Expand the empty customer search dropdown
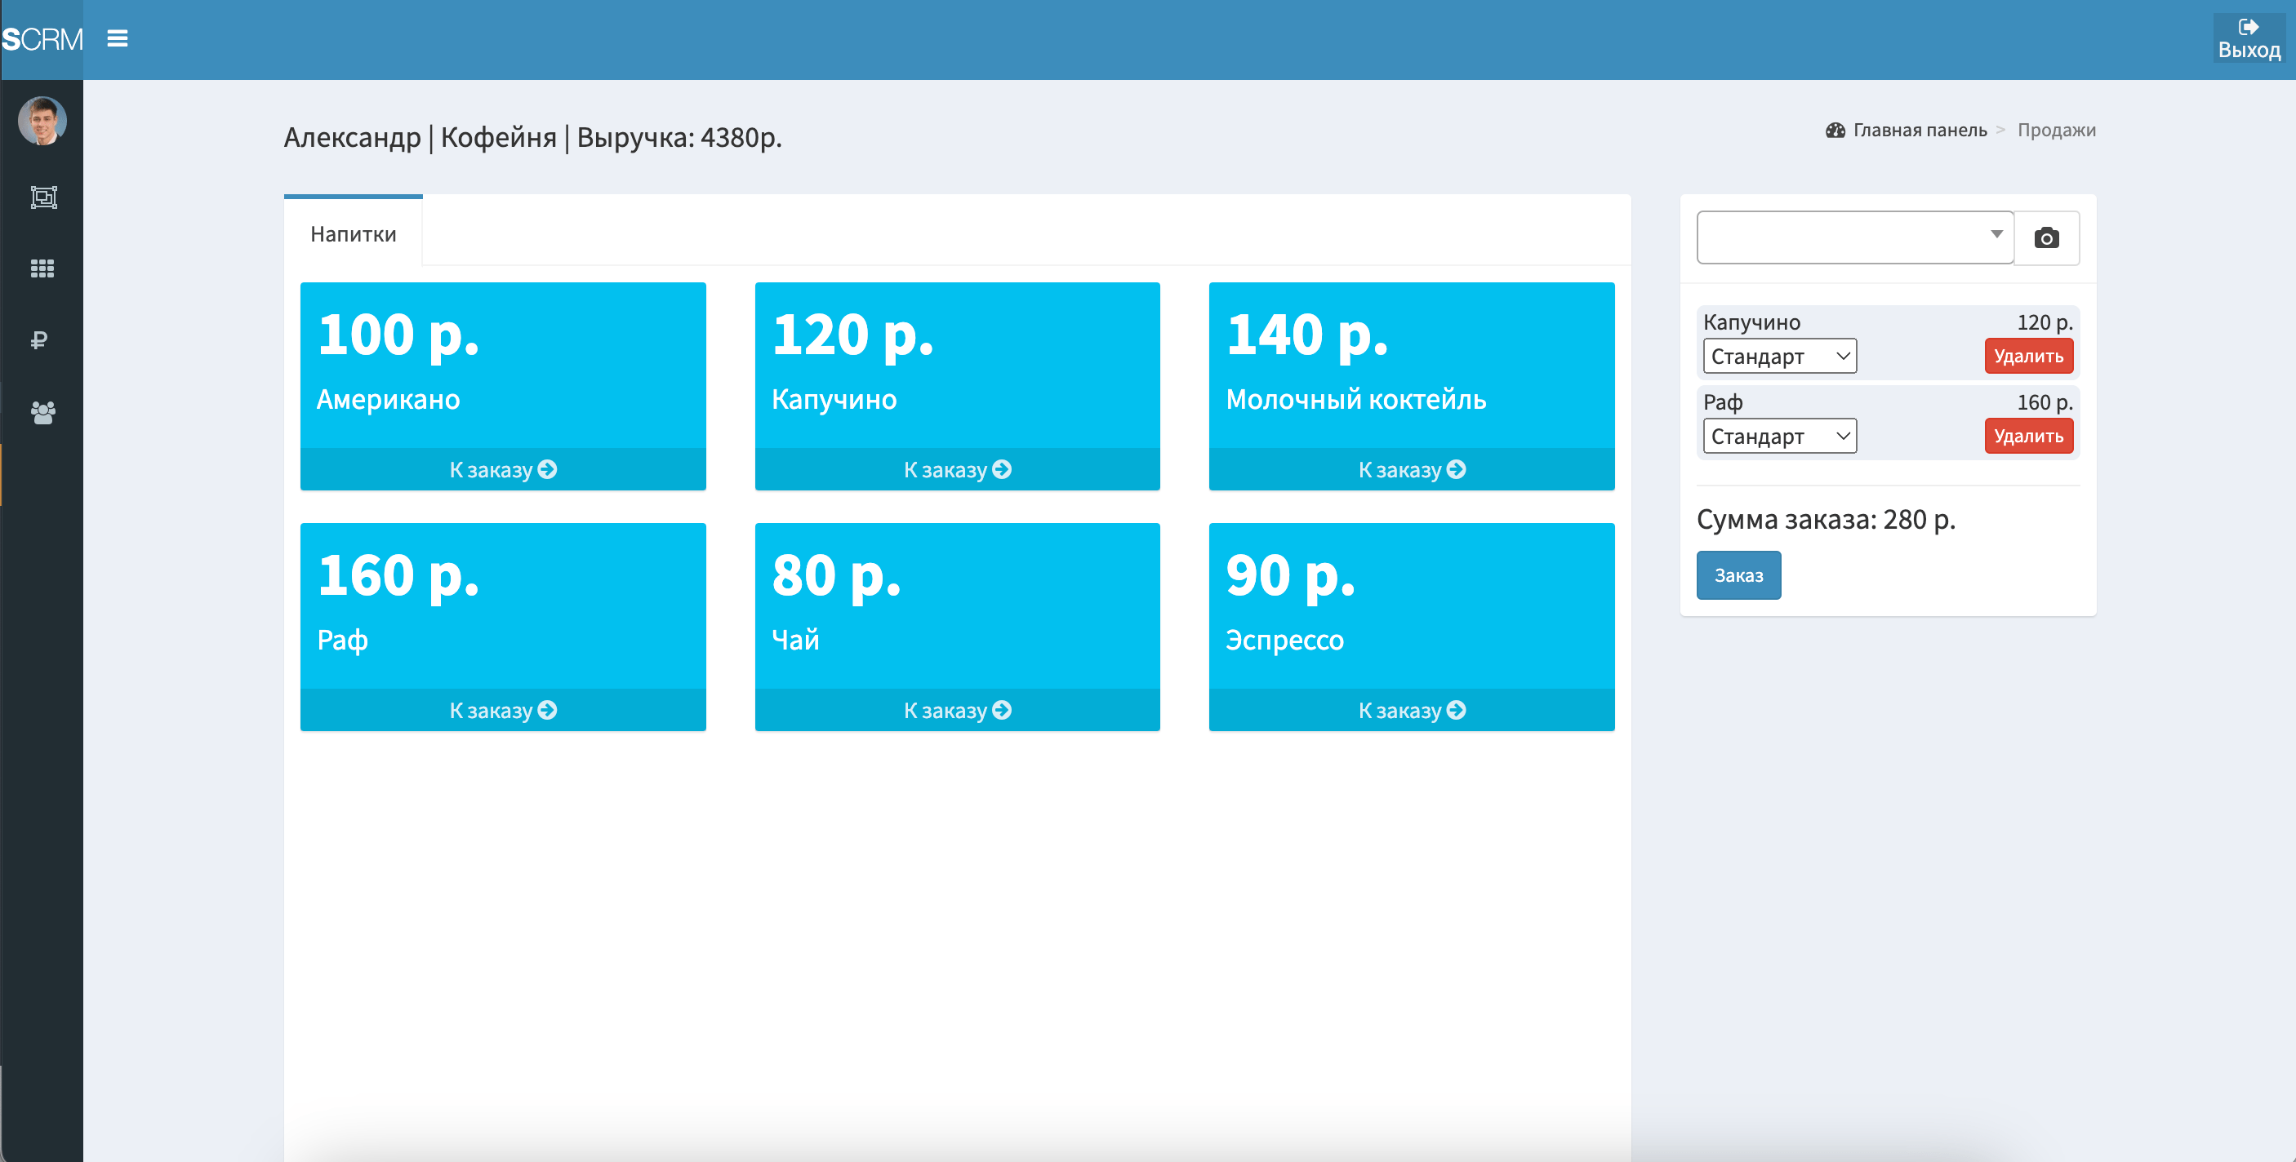This screenshot has height=1162, width=2296. point(1854,237)
